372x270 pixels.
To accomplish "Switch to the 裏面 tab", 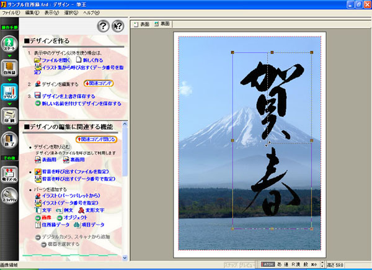I will tap(161, 24).
